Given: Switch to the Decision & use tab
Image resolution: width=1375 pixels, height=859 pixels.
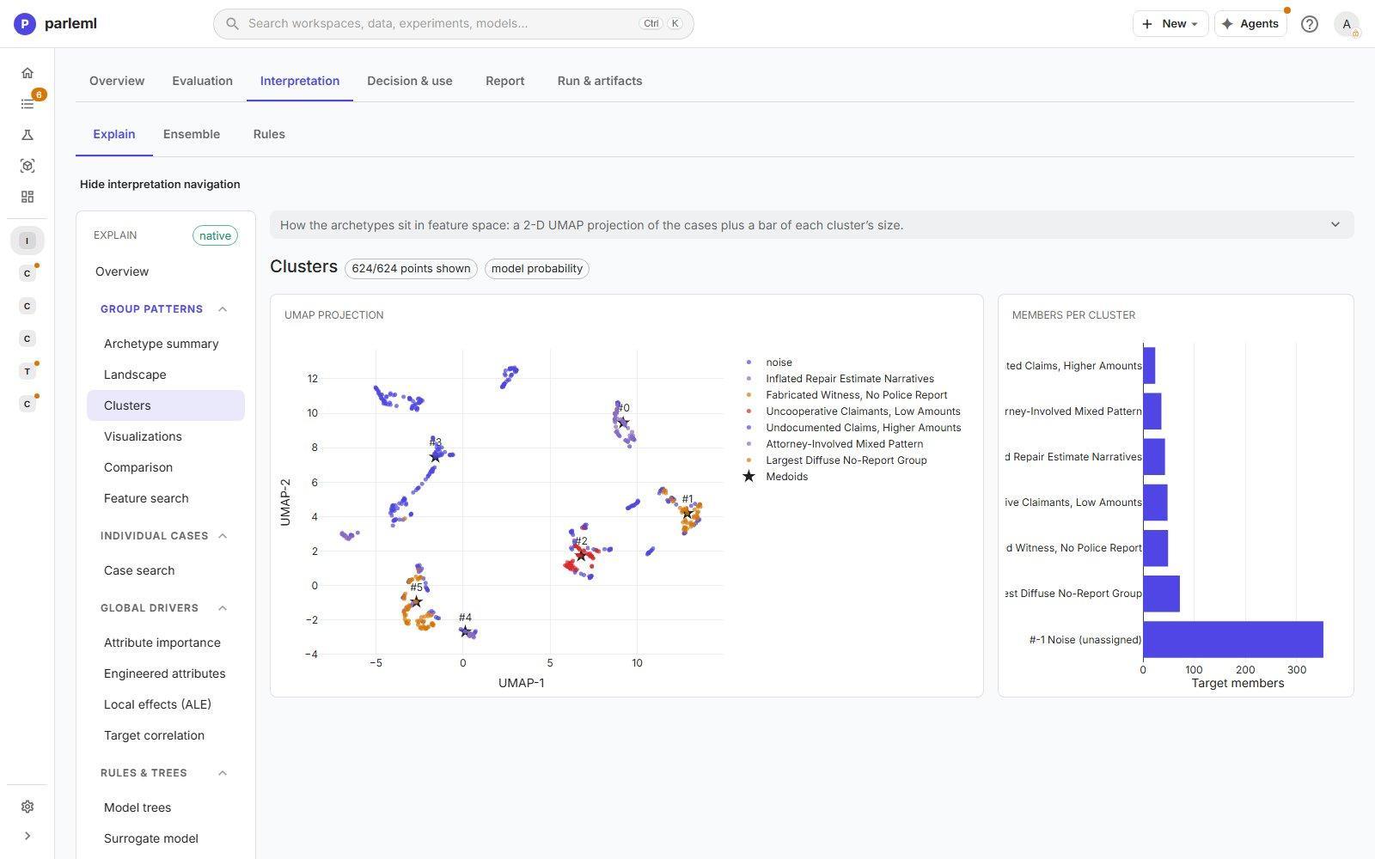Looking at the screenshot, I should point(410,81).
